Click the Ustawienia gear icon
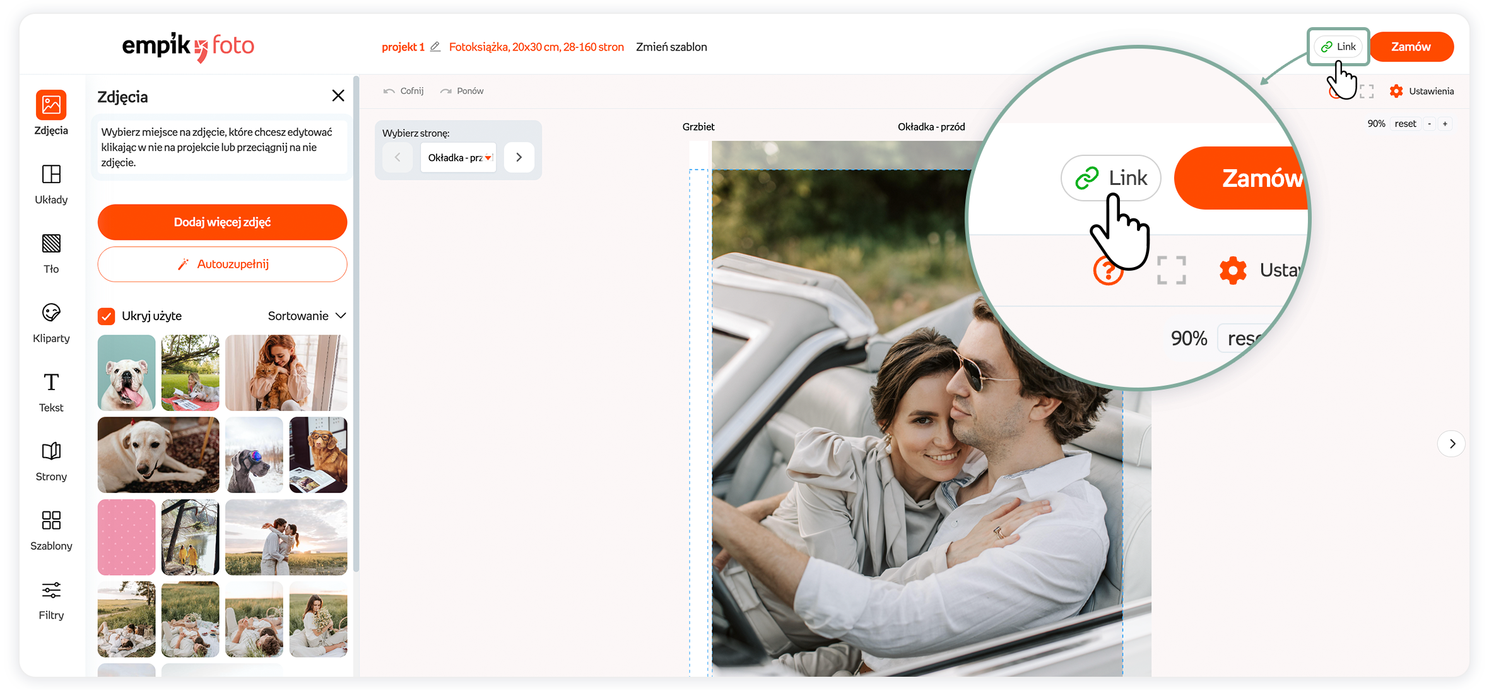This screenshot has height=690, width=1489. coord(1396,91)
